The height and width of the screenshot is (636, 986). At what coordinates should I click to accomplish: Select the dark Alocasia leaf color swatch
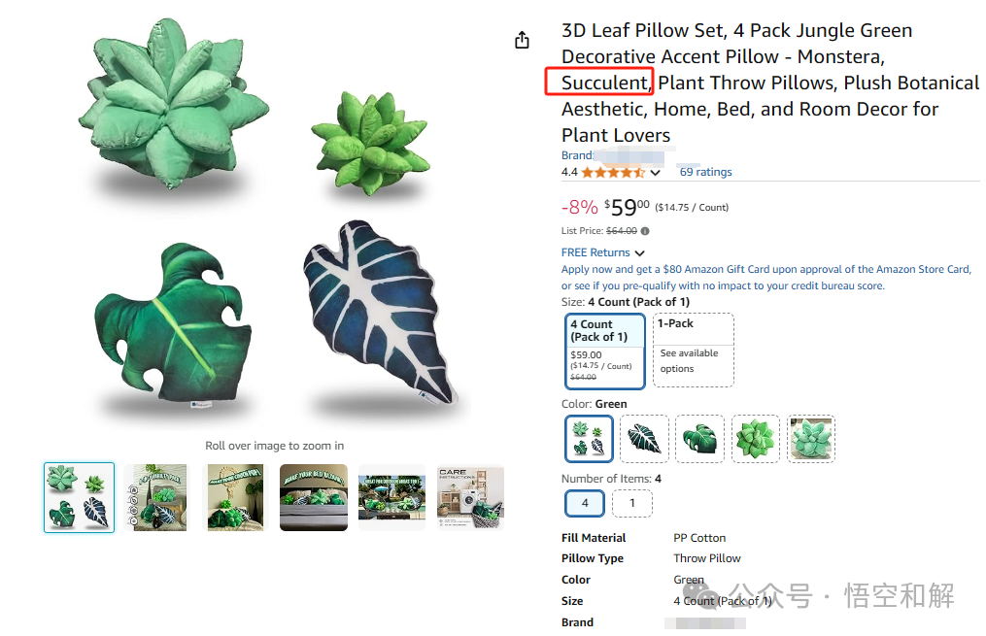pyautogui.click(x=644, y=439)
